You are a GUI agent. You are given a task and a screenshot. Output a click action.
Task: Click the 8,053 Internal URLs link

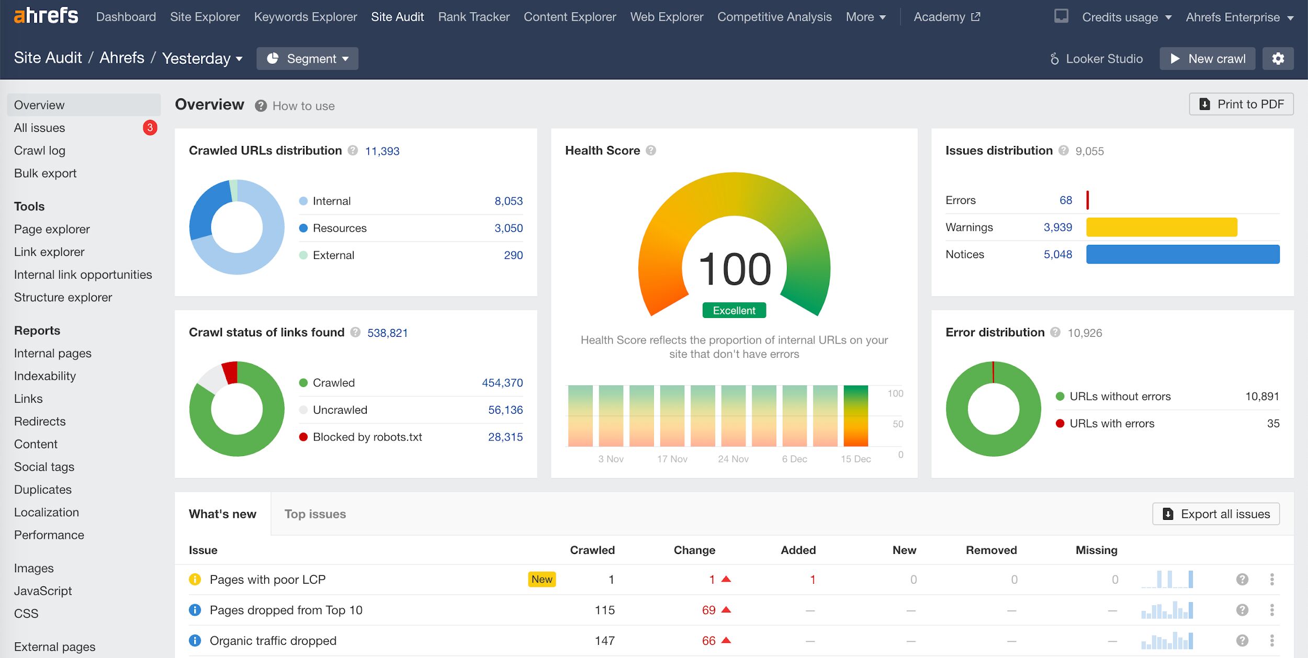coord(509,201)
